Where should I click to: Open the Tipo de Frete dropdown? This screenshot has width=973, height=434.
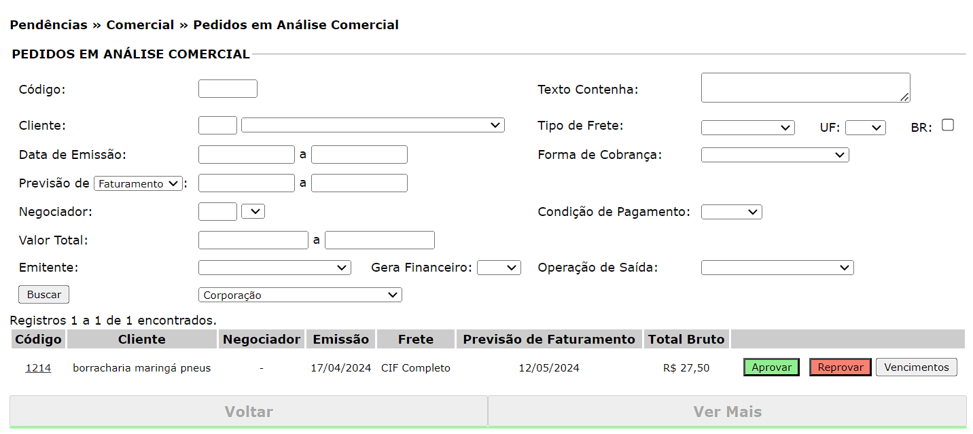[747, 128]
